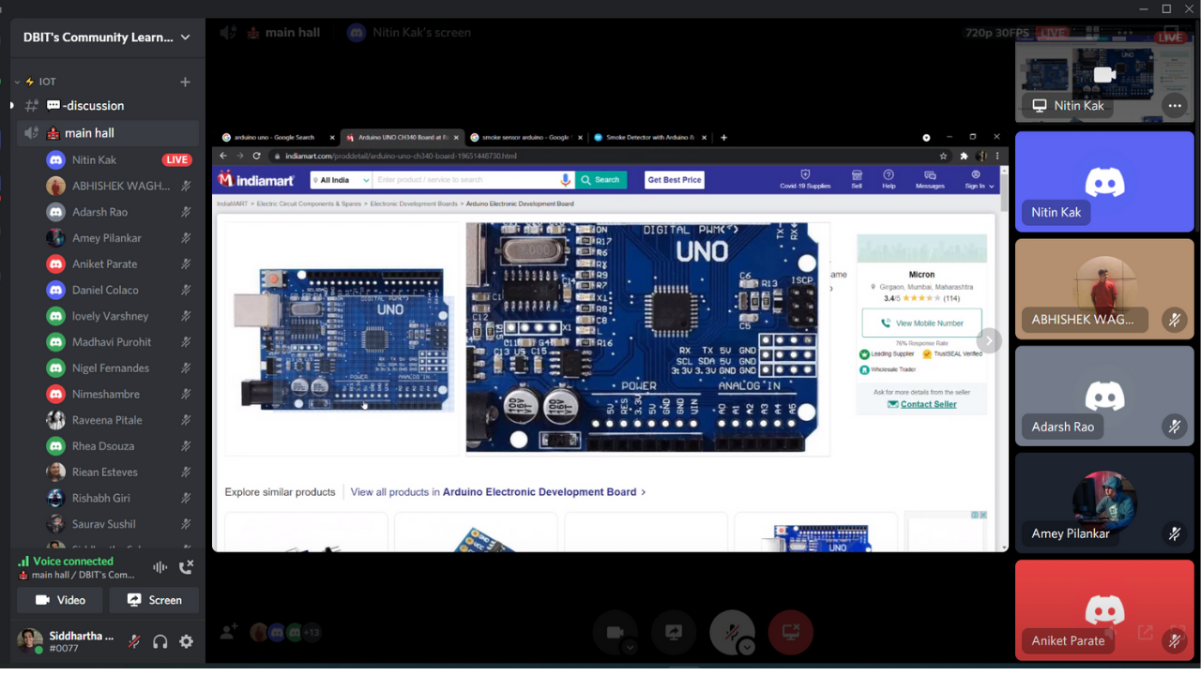Click View Mobile Number in shared page
Screen dimensions: 1201x675
921,322
